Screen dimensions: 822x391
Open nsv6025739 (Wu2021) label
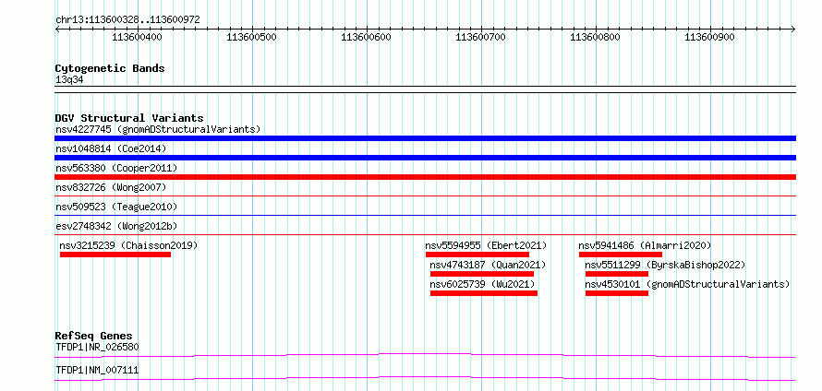(482, 284)
